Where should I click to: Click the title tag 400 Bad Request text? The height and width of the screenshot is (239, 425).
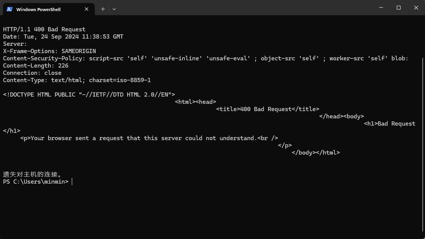pyautogui.click(x=268, y=109)
